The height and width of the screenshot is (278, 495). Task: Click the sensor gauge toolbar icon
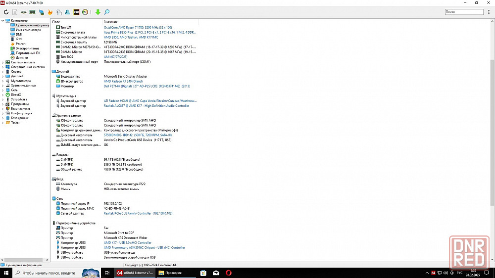(x=85, y=12)
